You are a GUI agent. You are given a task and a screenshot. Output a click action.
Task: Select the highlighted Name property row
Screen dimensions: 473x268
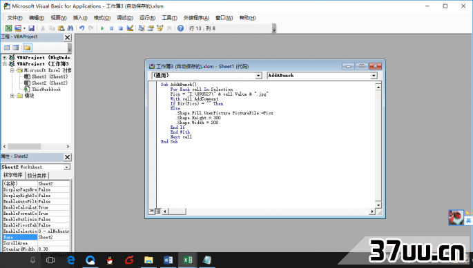(x=36, y=237)
